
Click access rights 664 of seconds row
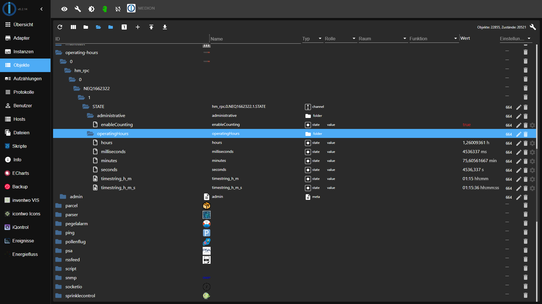point(509,170)
